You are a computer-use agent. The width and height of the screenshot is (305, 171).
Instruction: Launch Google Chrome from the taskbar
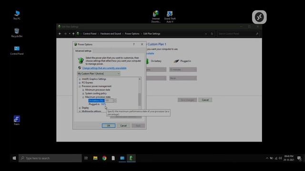point(104,158)
